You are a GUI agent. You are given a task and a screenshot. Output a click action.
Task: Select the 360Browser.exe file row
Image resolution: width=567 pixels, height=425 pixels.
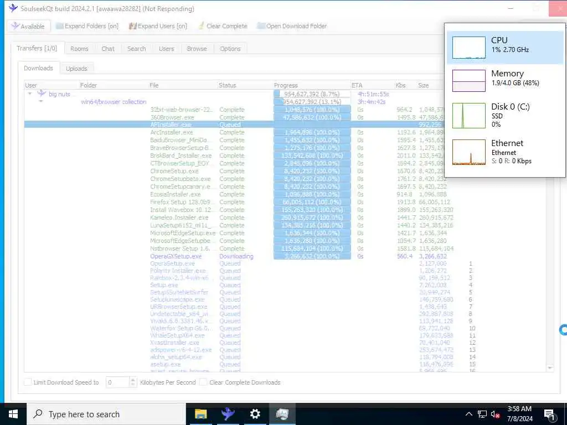click(172, 117)
